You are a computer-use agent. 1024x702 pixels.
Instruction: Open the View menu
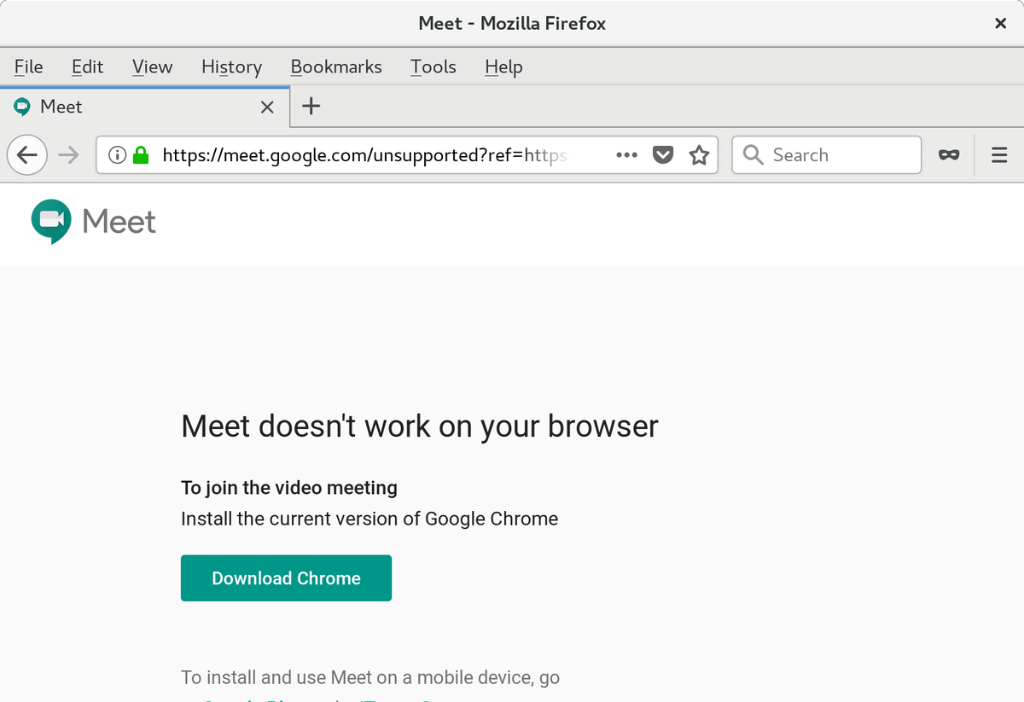[152, 67]
